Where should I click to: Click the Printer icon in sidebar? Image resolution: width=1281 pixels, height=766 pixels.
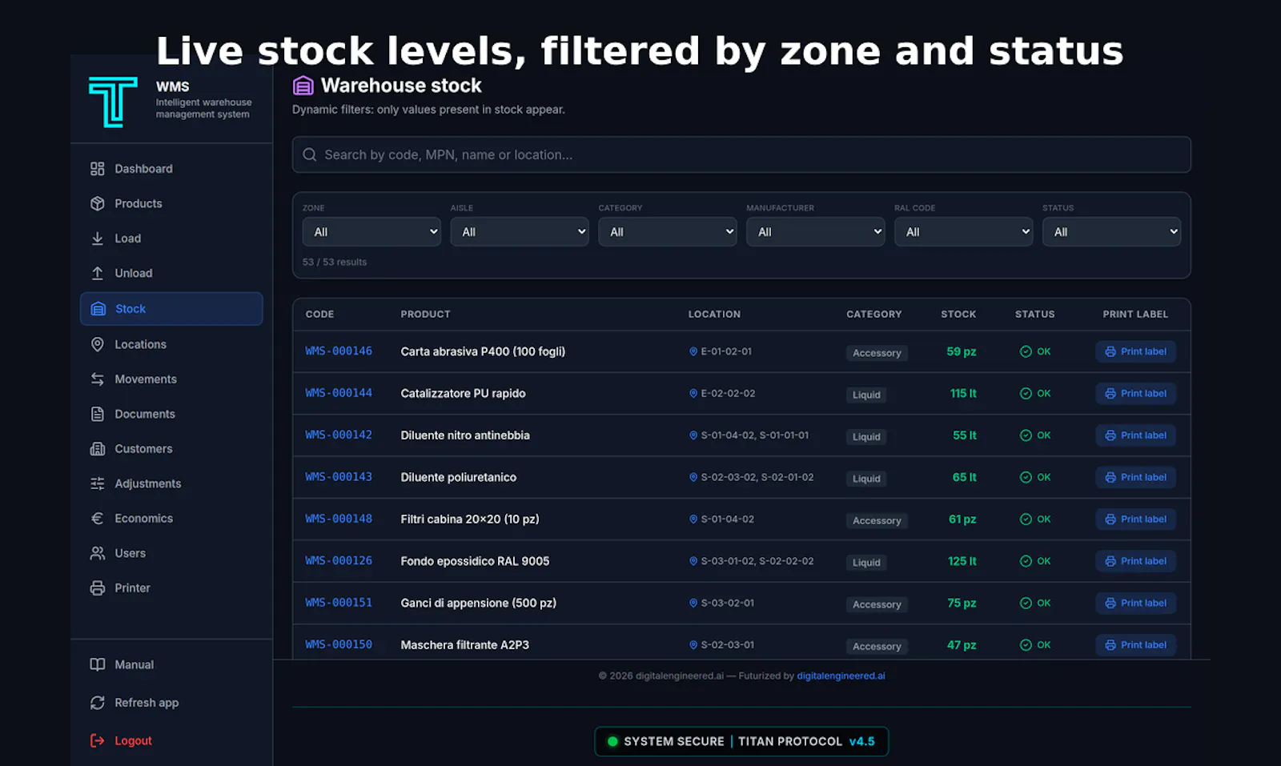(x=98, y=588)
